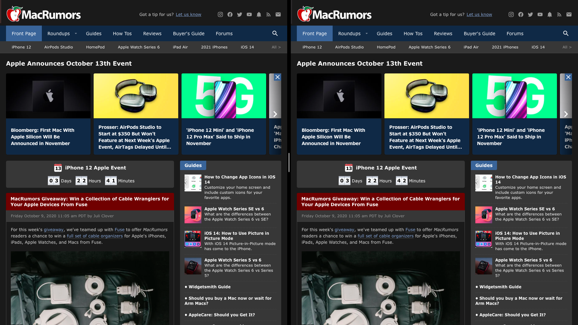Show all roundups via 'All >' right window
This screenshot has height=325, width=578.
(567, 47)
